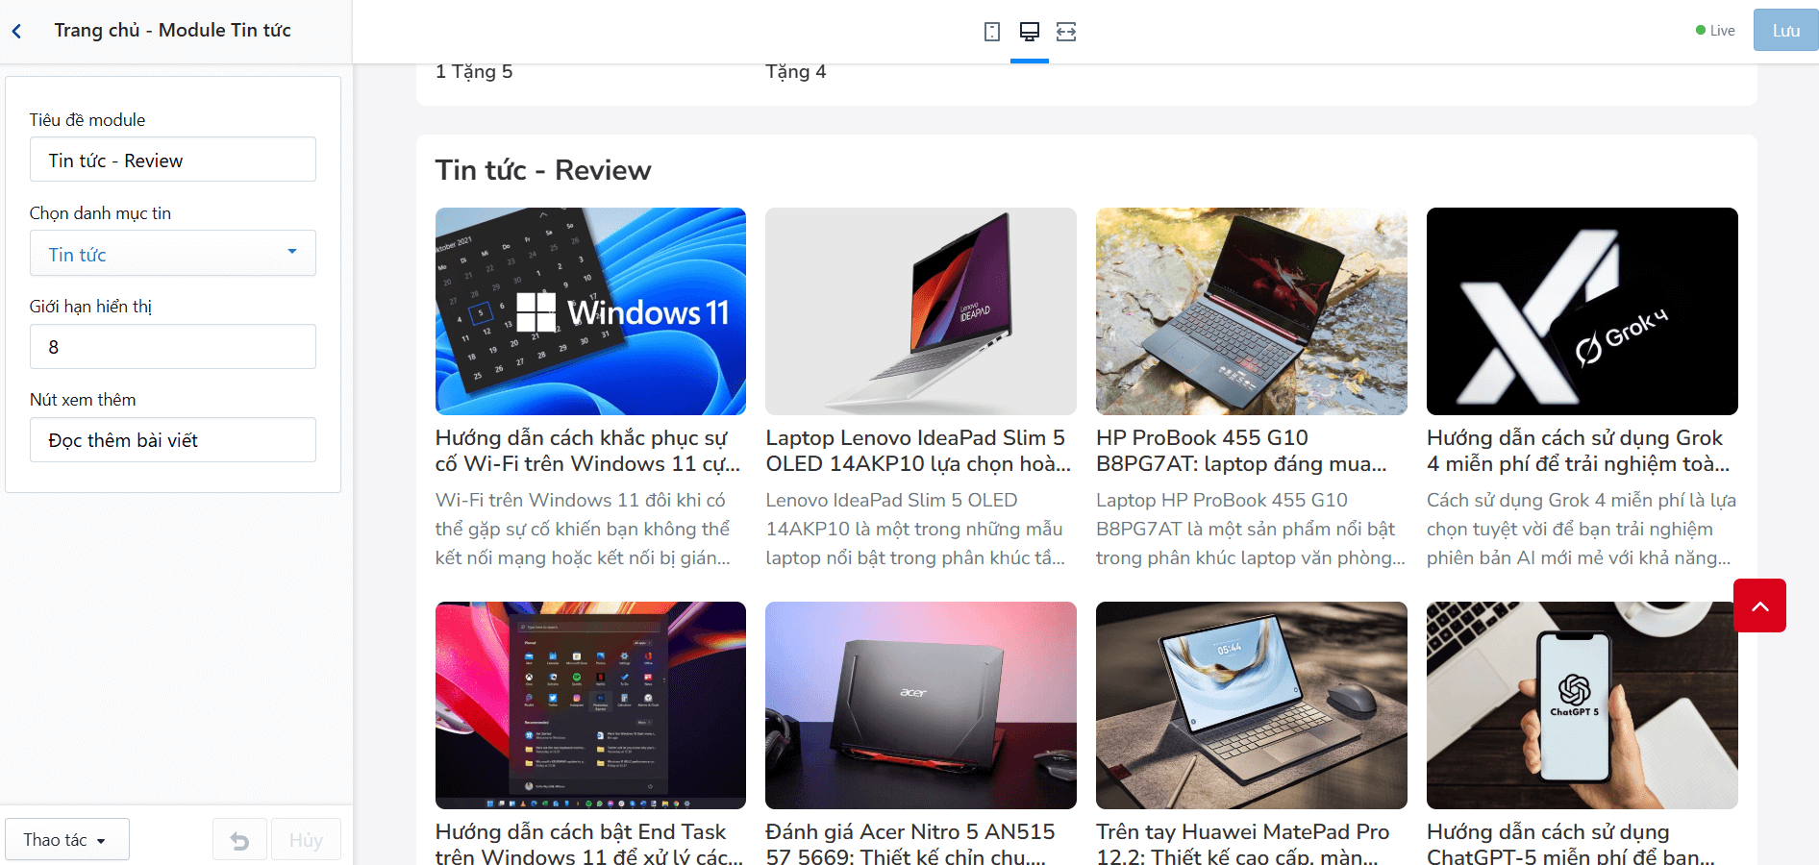Open the Huawei MatePad Pro thumbnail
This screenshot has width=1819, height=865.
pyautogui.click(x=1252, y=705)
